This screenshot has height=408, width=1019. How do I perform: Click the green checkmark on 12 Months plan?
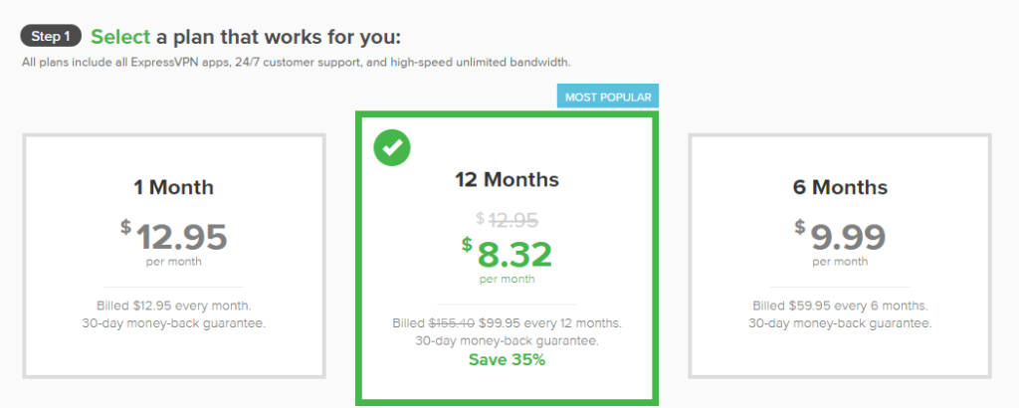[x=392, y=148]
